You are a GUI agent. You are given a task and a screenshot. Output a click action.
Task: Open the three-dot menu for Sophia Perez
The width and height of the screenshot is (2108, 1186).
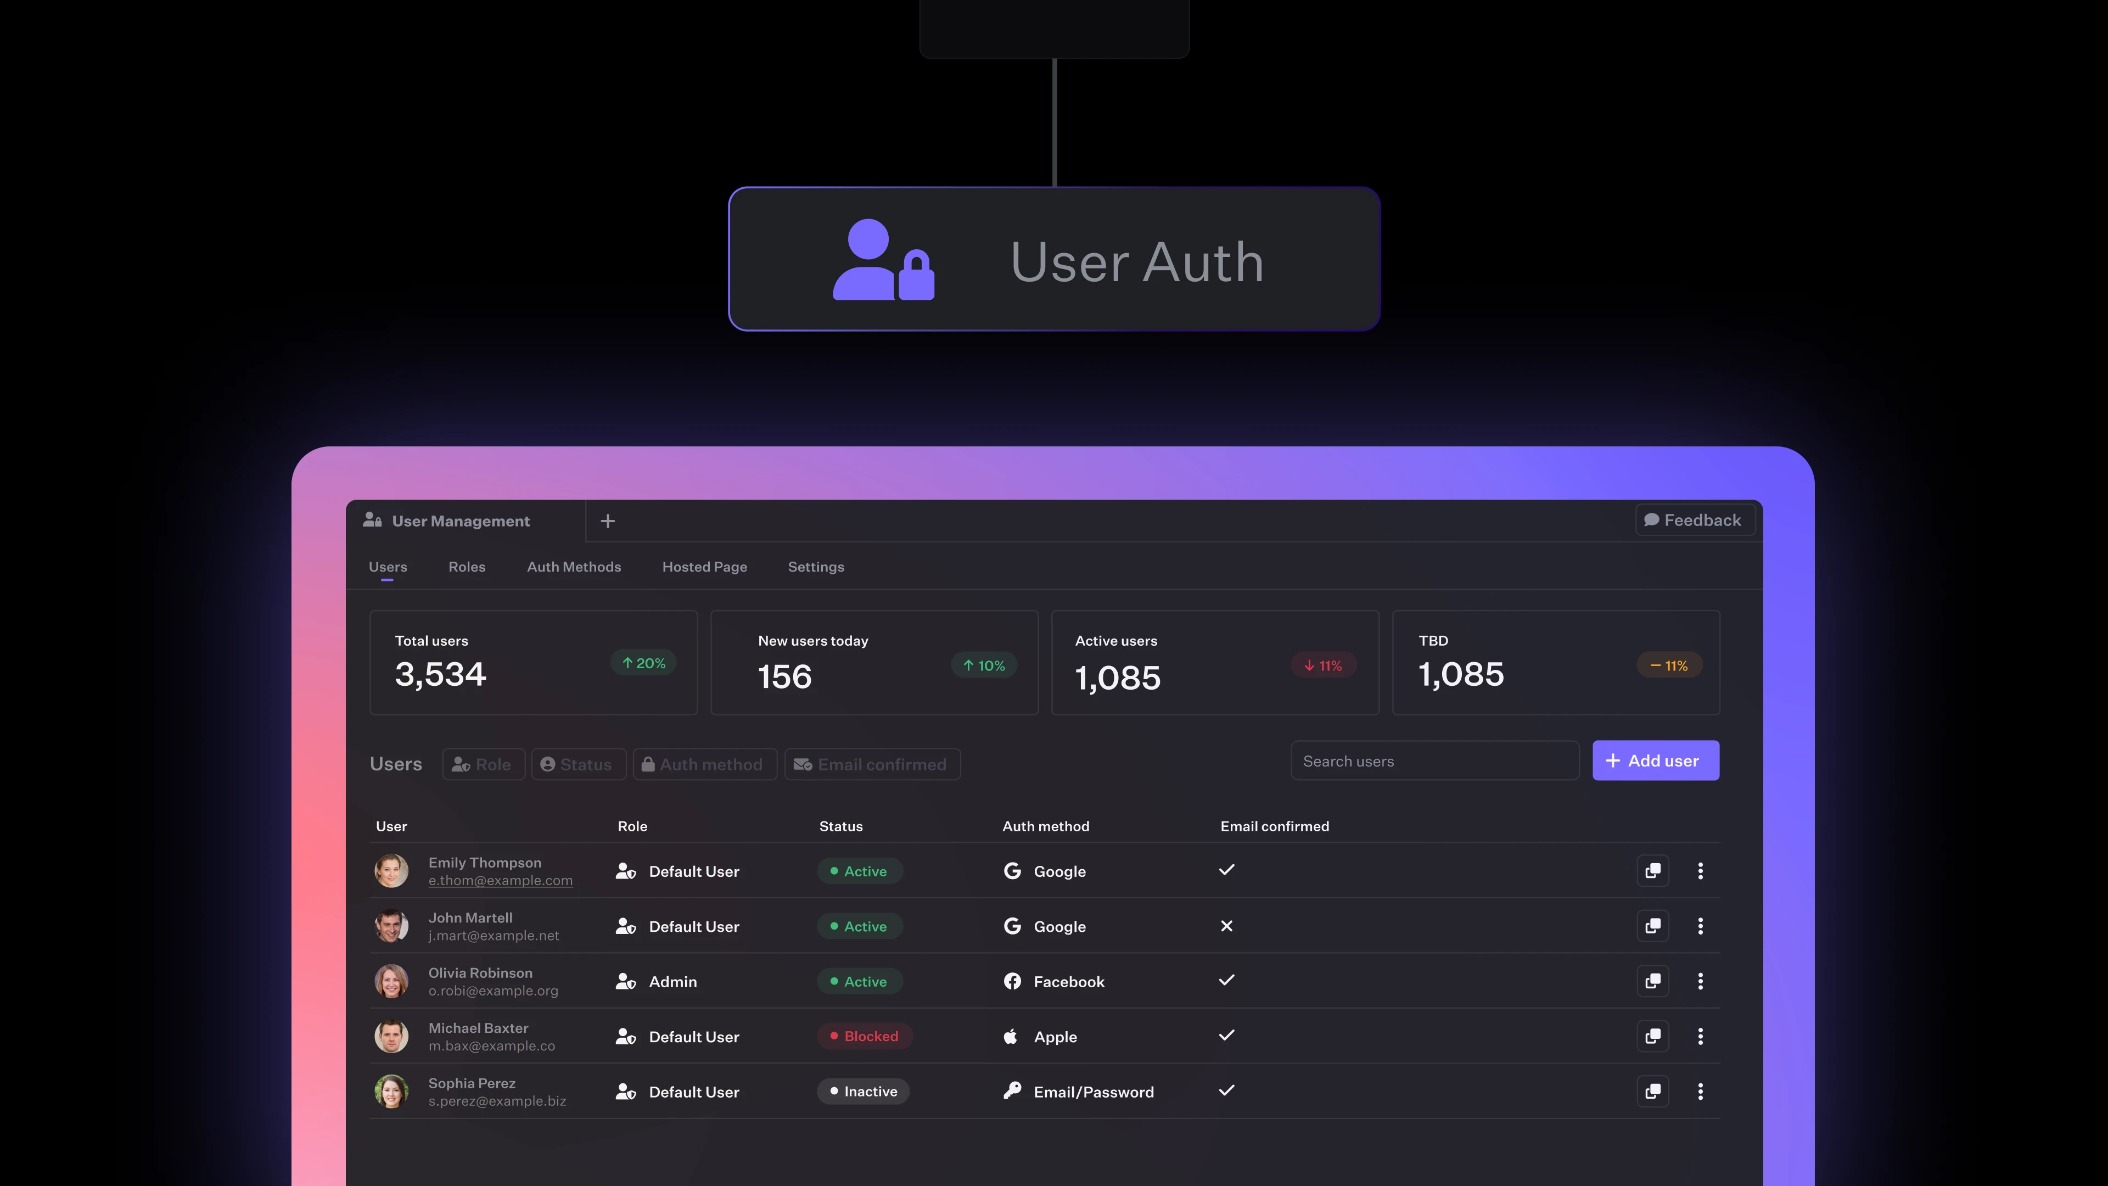[1701, 1091]
